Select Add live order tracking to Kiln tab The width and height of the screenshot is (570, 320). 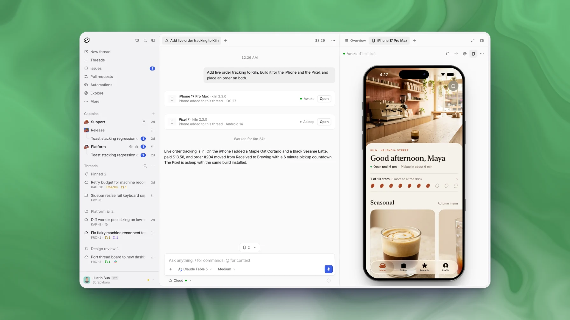click(x=192, y=40)
